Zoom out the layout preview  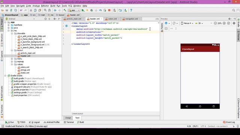click(215, 23)
